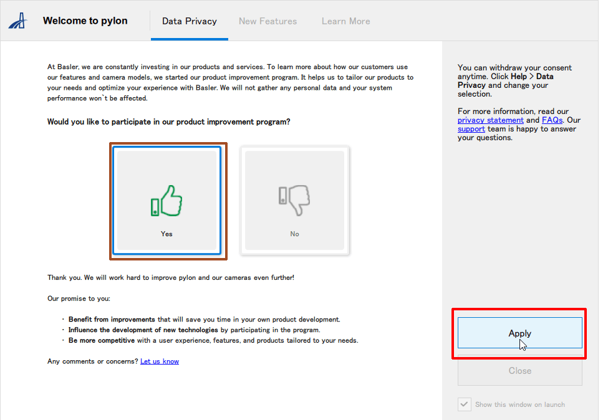Switch to the Data Privacy tab
The image size is (608, 420).
189,21
